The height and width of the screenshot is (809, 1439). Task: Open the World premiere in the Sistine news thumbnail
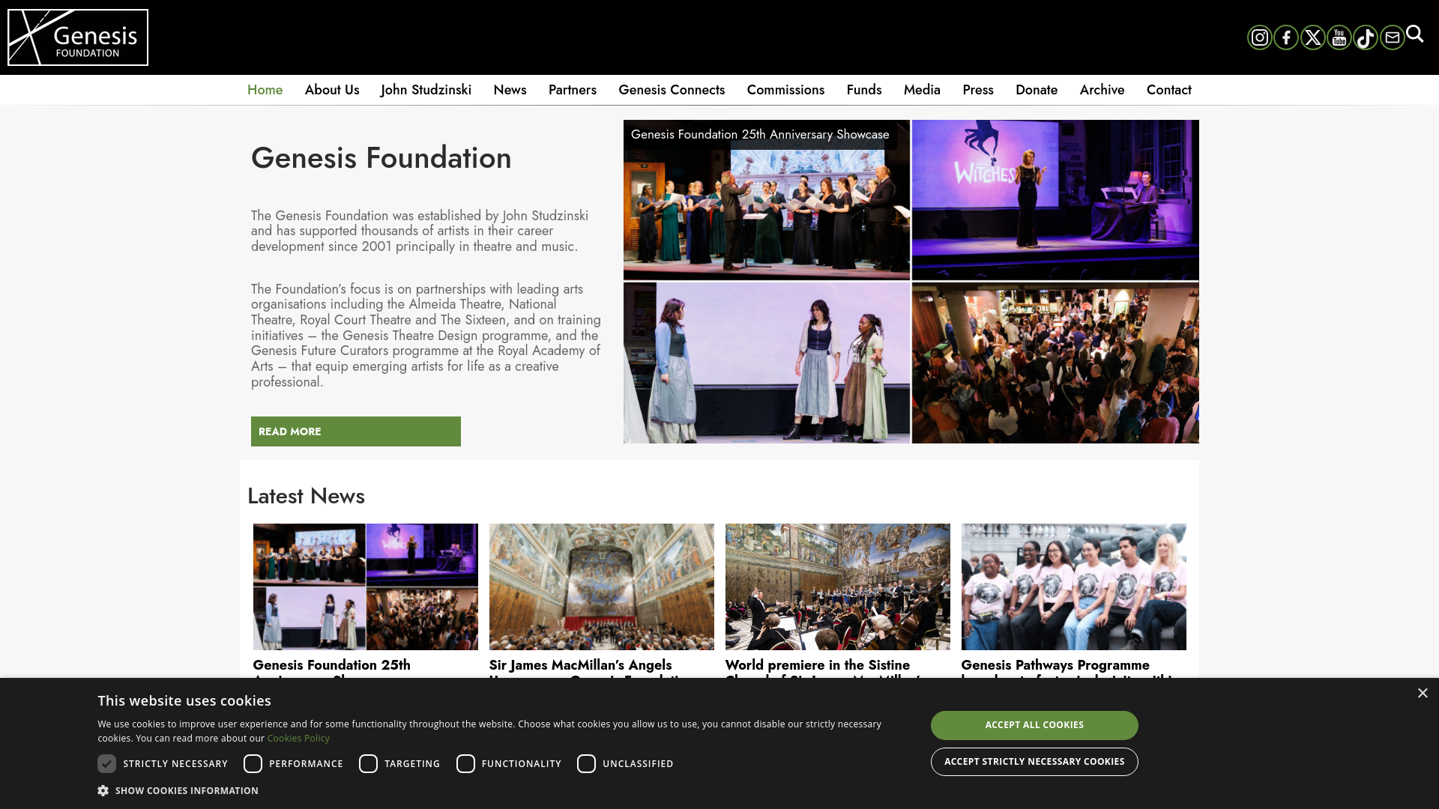(838, 587)
